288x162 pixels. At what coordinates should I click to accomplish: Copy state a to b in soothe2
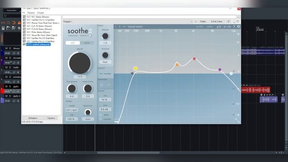(227, 27)
